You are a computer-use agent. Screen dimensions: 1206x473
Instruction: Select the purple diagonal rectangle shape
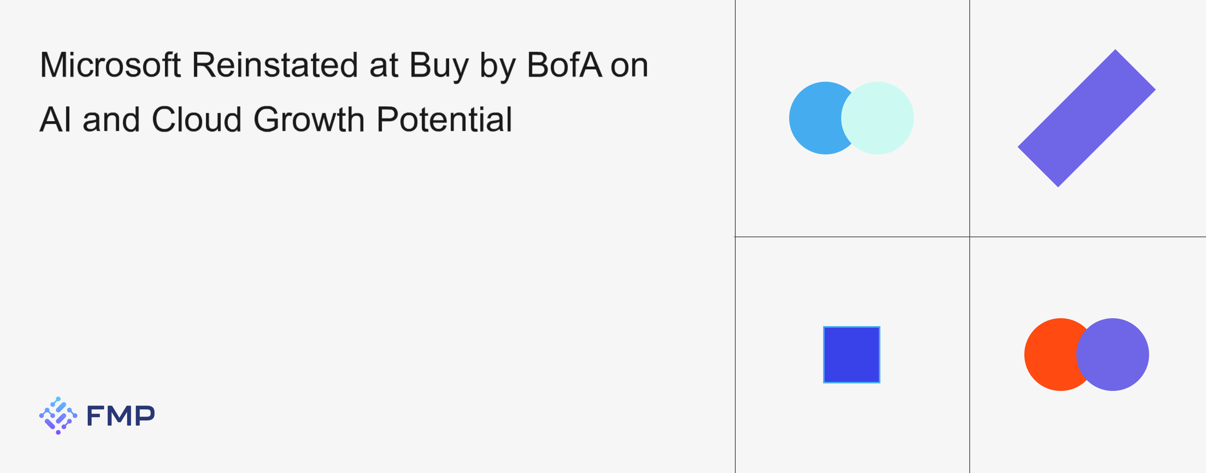pyautogui.click(x=1087, y=118)
